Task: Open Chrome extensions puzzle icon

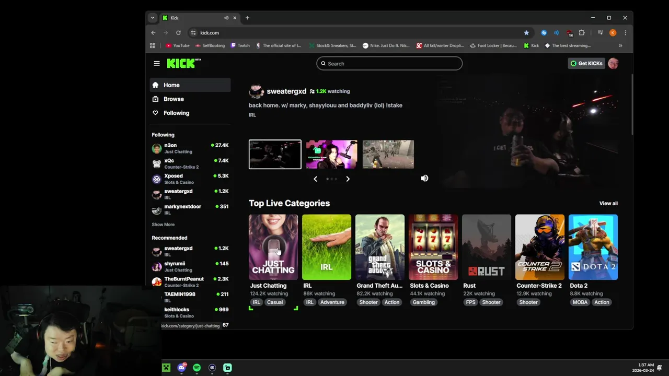Action: 582,32
